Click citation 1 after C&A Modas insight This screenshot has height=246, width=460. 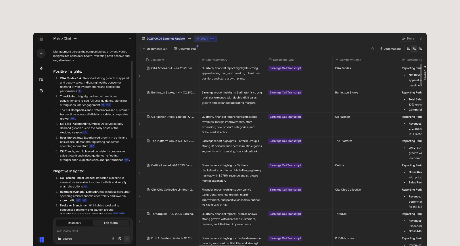79,91
